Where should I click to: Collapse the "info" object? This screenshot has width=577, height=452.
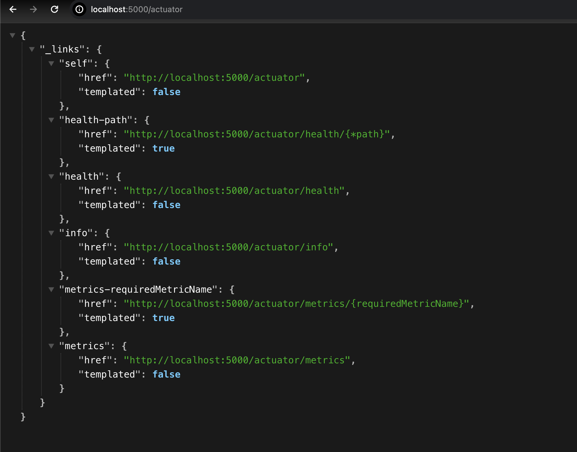pyautogui.click(x=51, y=233)
